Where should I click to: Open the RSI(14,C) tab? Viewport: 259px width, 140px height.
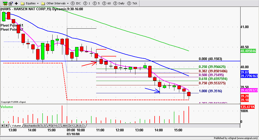tap(55, 126)
